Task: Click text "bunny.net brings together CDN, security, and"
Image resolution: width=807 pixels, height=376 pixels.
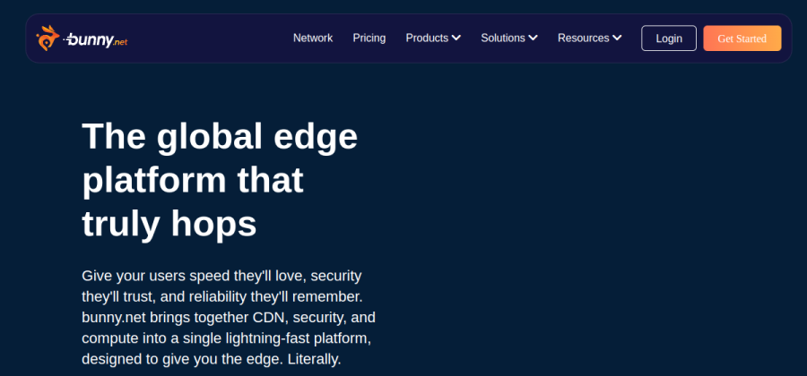Action: pos(229,318)
